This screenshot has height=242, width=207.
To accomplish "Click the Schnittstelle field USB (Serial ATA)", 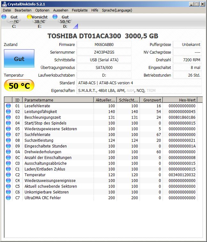I will click(104, 60).
